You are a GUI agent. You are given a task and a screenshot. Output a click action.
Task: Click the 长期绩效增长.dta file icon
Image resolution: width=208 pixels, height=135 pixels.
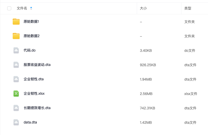click(x=16, y=108)
